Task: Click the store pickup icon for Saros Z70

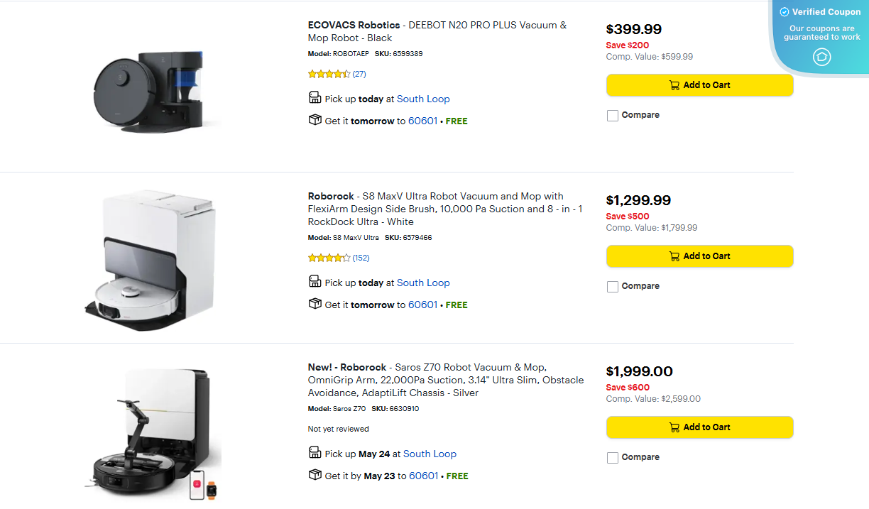Action: click(x=315, y=452)
